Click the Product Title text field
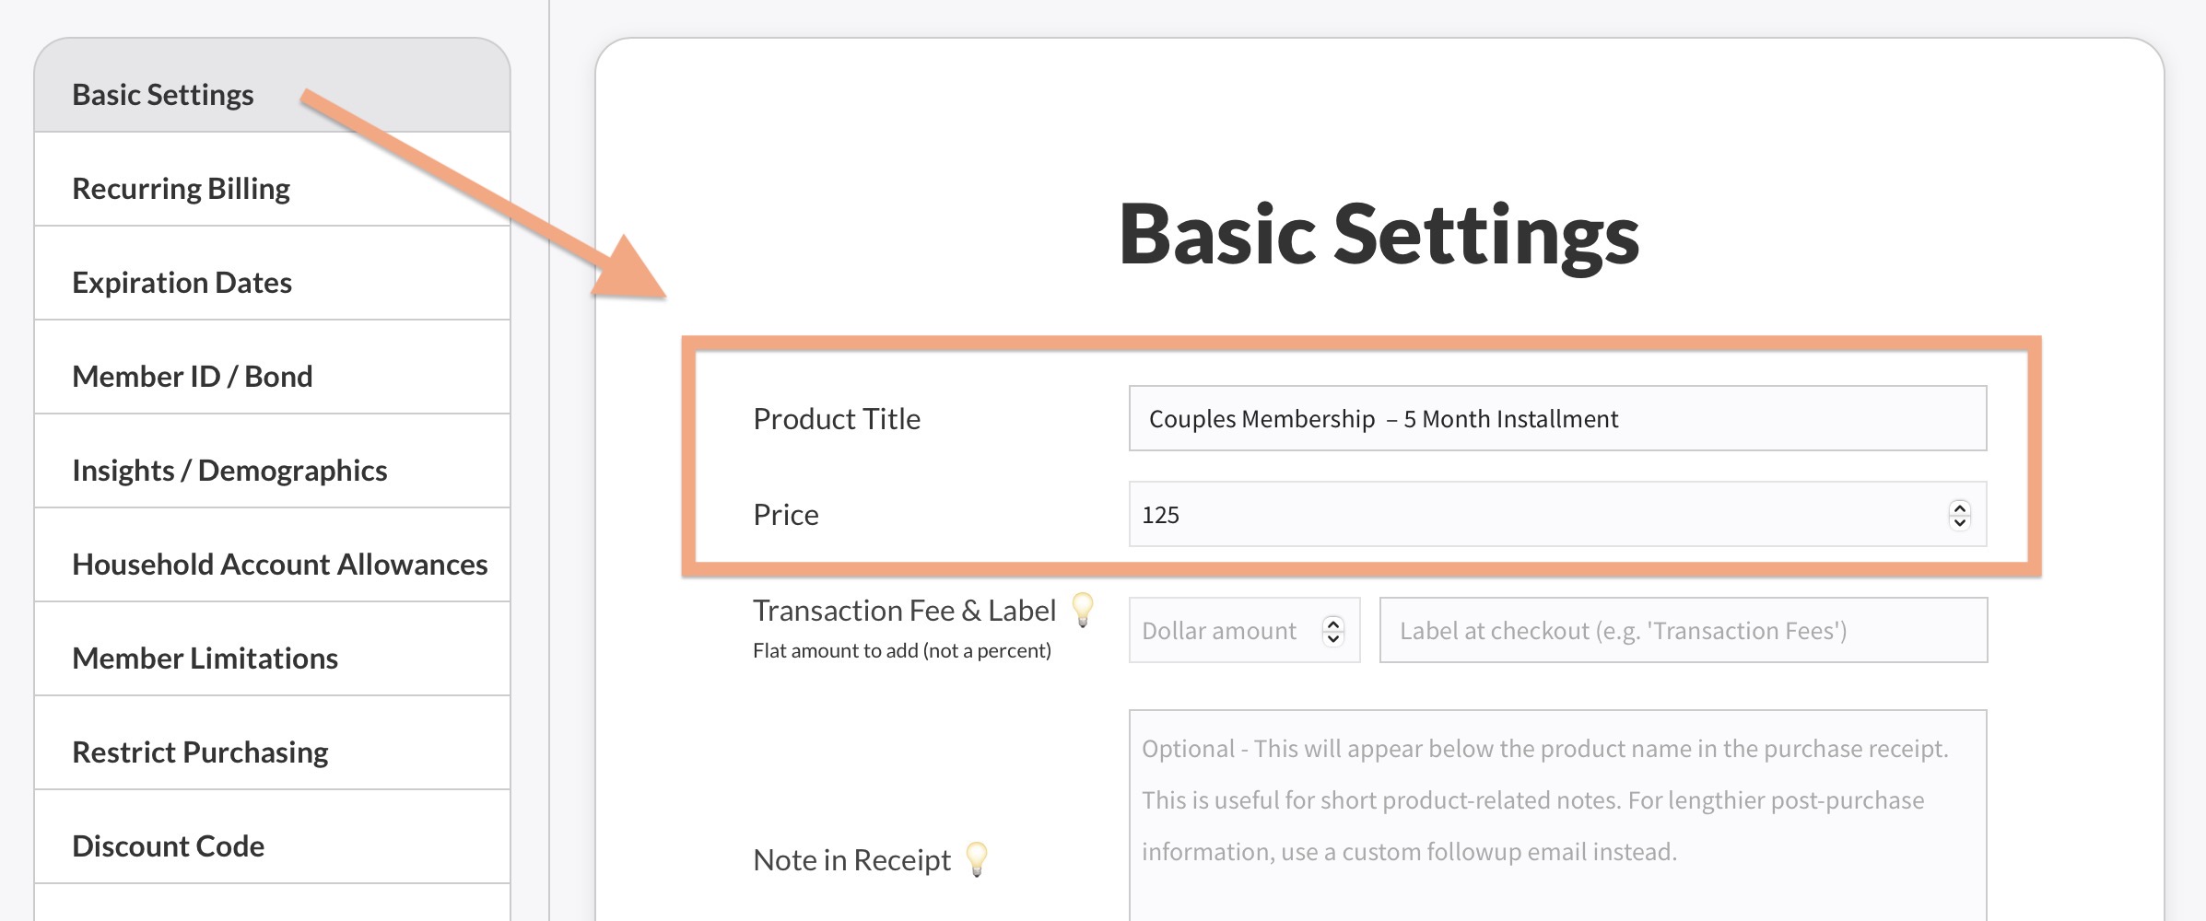Viewport: 2206px width, 921px height. click(x=1557, y=419)
